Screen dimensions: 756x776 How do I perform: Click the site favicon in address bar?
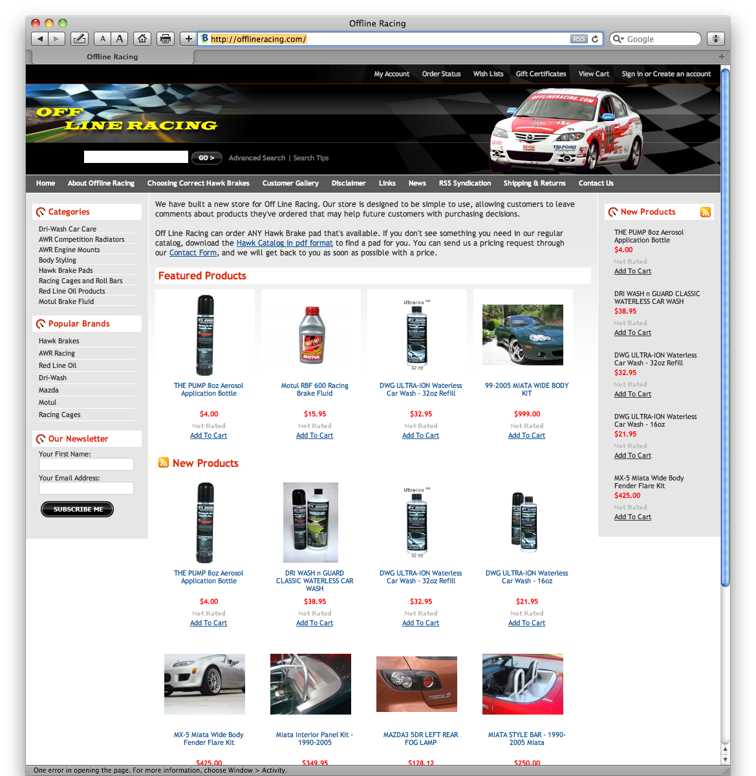tap(204, 39)
